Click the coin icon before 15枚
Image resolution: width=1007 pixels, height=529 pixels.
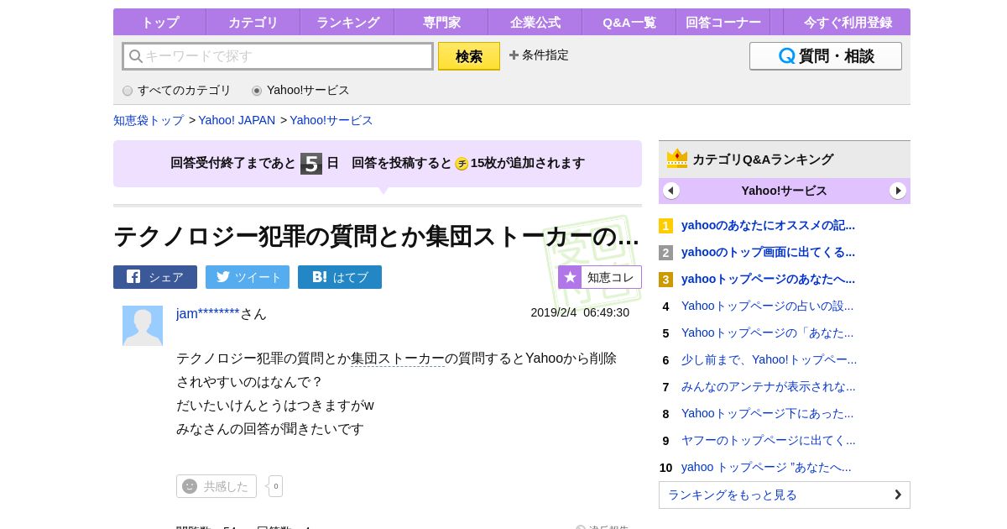(x=462, y=164)
